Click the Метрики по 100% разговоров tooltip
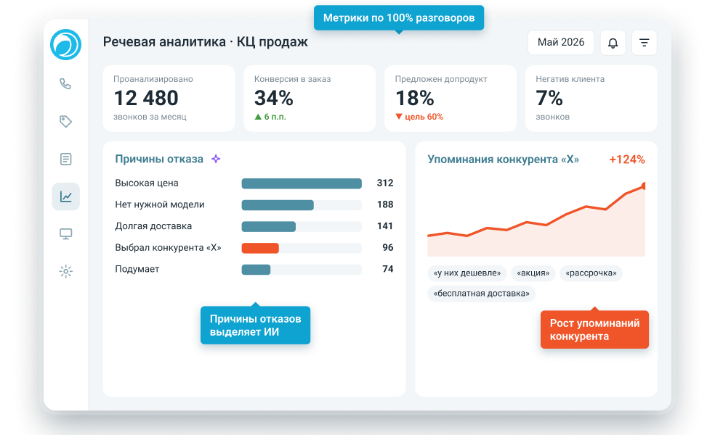 [x=399, y=17]
